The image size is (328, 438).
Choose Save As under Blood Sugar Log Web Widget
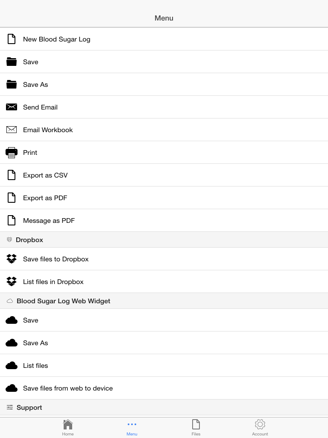(164, 343)
